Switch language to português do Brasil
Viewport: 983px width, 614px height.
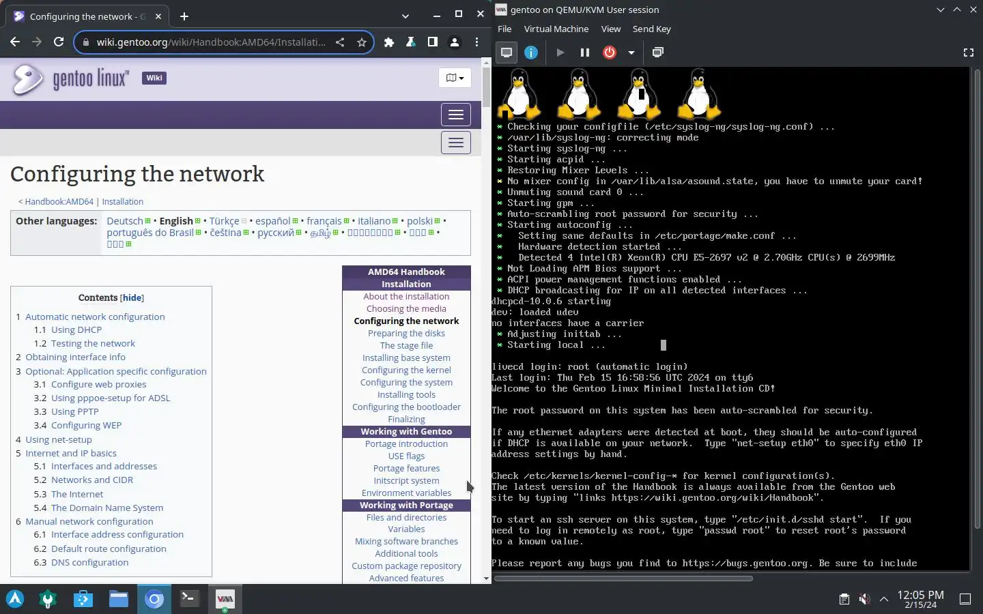pyautogui.click(x=150, y=233)
